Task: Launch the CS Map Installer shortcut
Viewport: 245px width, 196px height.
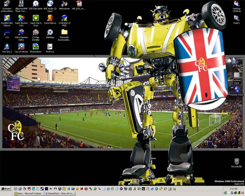Action: 36,32
